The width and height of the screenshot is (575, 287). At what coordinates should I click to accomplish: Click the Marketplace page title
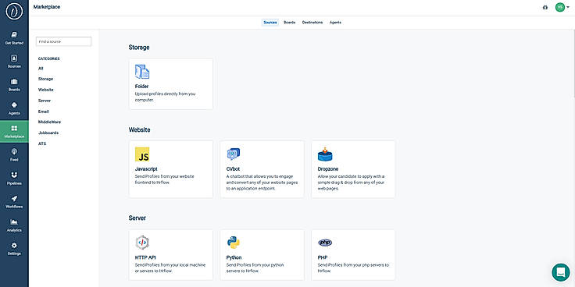[47, 7]
